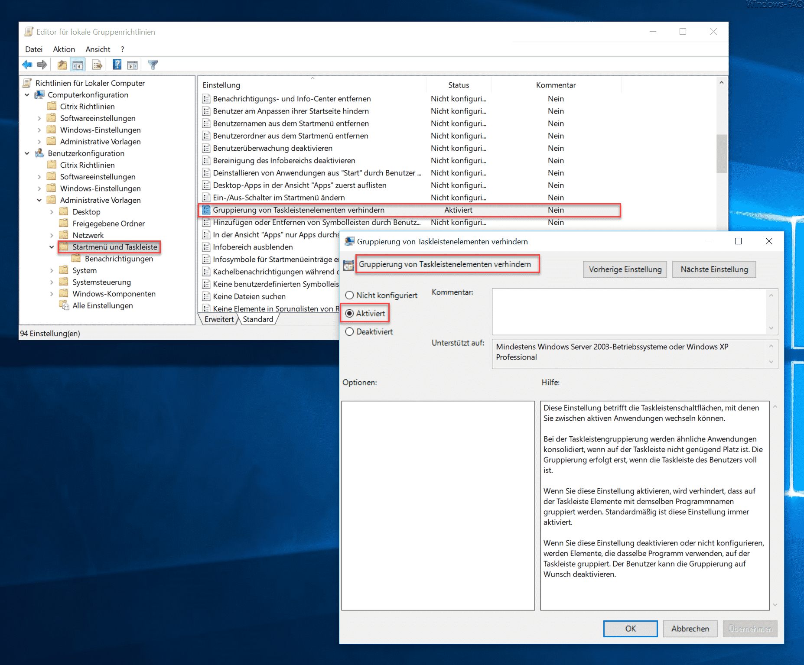Click the Richtlinien für Lokaler Computer root icon
The width and height of the screenshot is (804, 665).
pyautogui.click(x=27, y=83)
